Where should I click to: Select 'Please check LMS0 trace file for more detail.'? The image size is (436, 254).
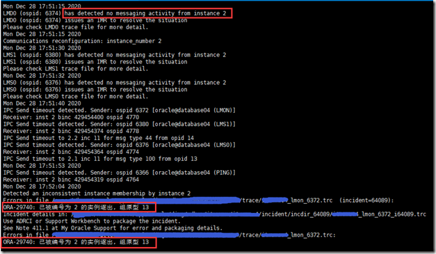76,97
